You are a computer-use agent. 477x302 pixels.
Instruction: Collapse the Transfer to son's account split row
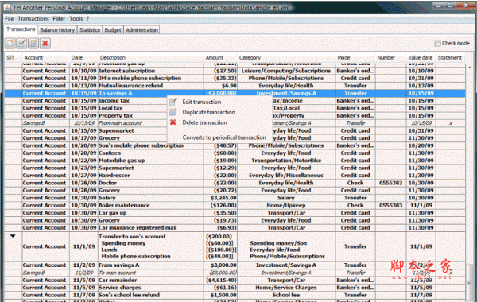(x=13, y=236)
